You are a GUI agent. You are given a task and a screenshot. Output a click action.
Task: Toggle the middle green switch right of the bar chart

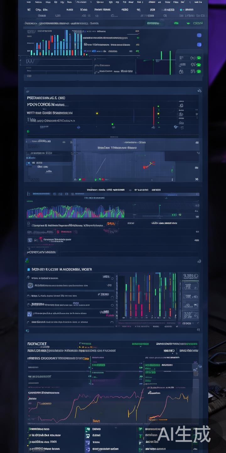tap(198, 65)
